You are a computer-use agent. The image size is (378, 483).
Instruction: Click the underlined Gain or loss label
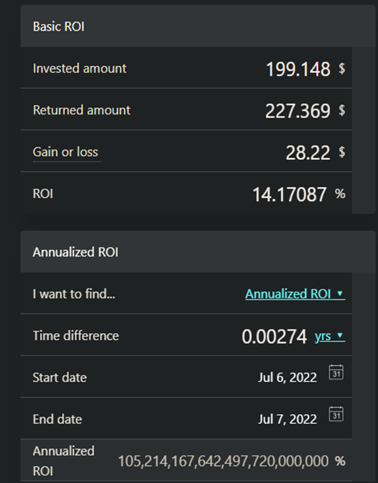click(65, 152)
